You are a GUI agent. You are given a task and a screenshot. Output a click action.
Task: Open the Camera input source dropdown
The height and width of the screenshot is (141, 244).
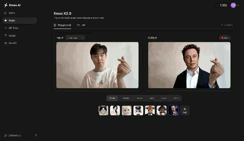(75, 38)
